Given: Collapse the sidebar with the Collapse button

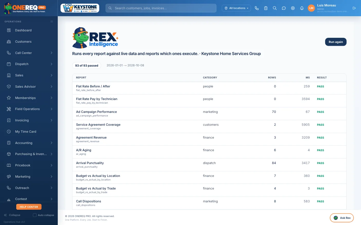Looking at the screenshot, I should point(12,215).
